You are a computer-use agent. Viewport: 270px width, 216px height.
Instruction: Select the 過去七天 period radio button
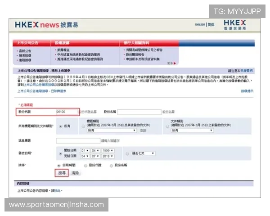point(127,153)
